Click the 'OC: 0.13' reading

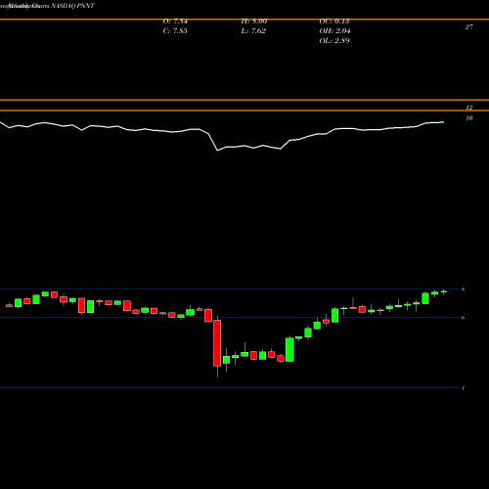pos(334,22)
